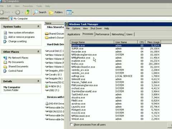Select NIKON D2XS removable disk icon

pos(47,111)
